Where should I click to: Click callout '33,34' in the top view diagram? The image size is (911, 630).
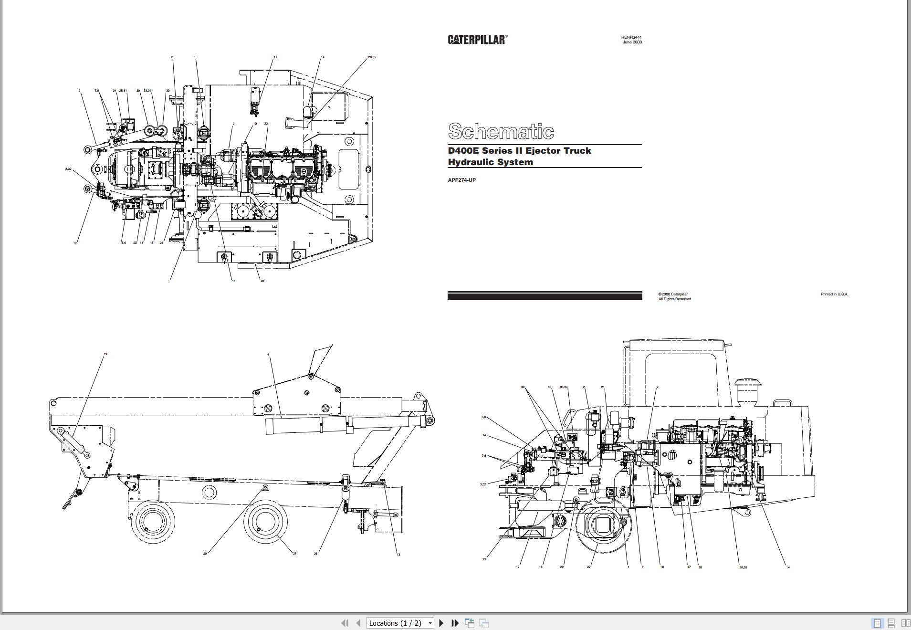147,90
